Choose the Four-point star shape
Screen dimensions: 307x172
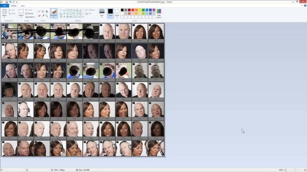coord(64,17)
